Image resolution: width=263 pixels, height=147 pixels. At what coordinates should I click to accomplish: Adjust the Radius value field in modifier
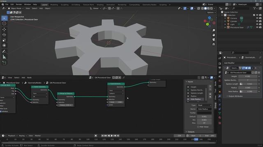tap(248, 88)
